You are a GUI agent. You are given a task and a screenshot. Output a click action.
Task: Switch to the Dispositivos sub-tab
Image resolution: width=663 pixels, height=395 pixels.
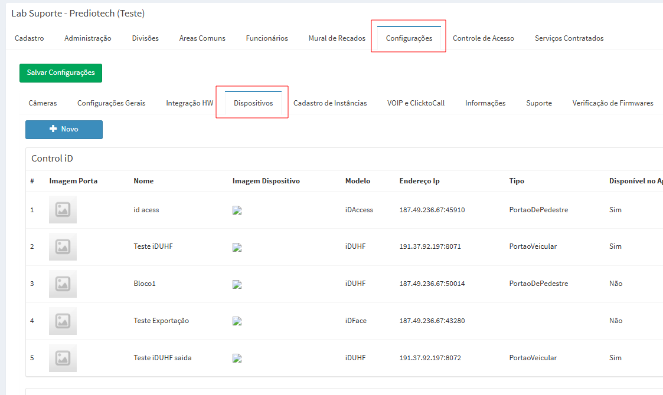point(253,103)
